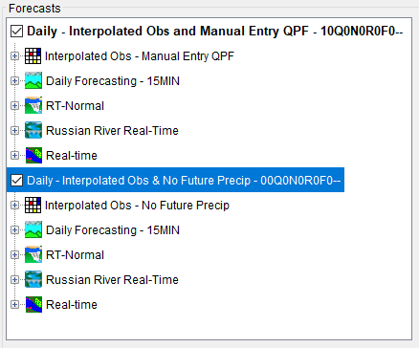Uncheck the Manual Entry QPF forecast checkbox
The width and height of the screenshot is (419, 348).
point(16,32)
